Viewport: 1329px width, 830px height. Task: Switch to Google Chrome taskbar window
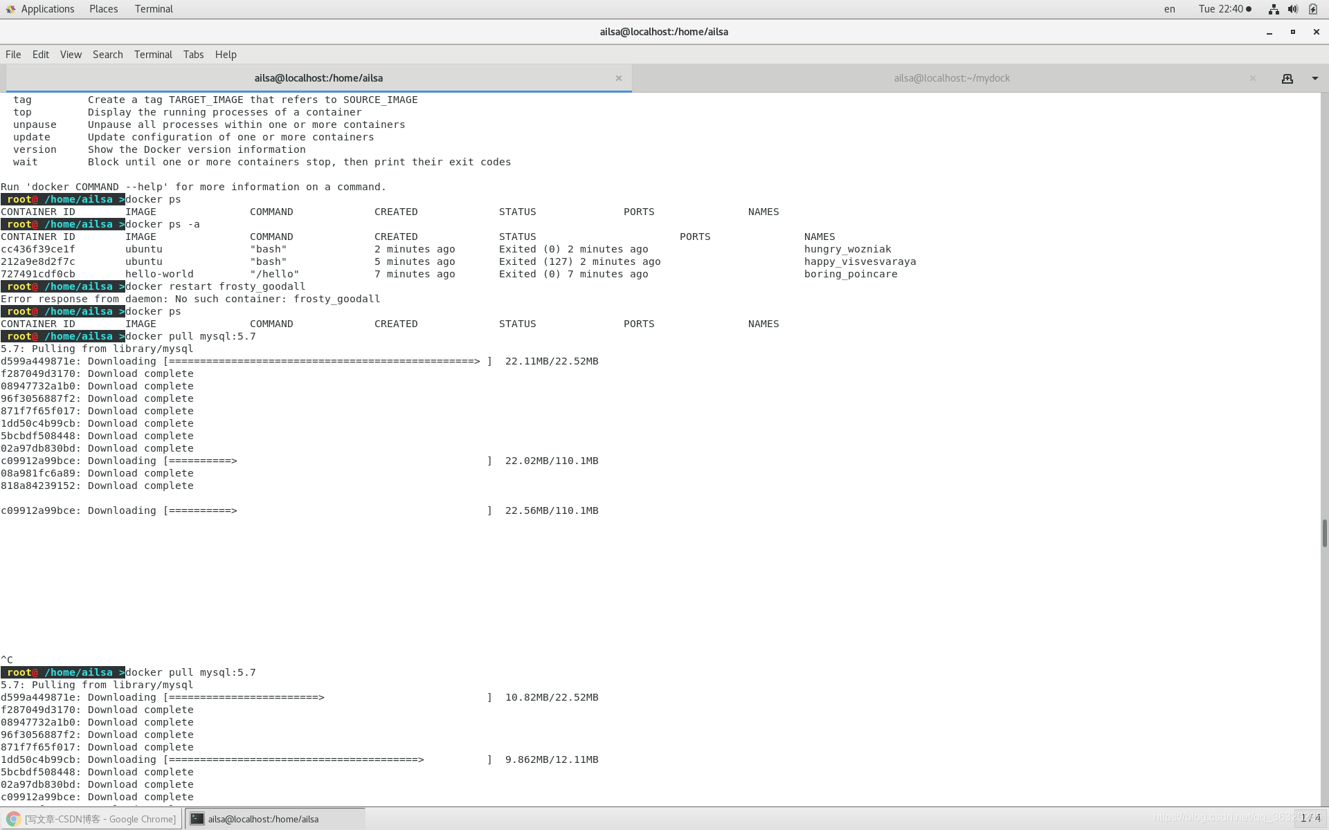92,819
